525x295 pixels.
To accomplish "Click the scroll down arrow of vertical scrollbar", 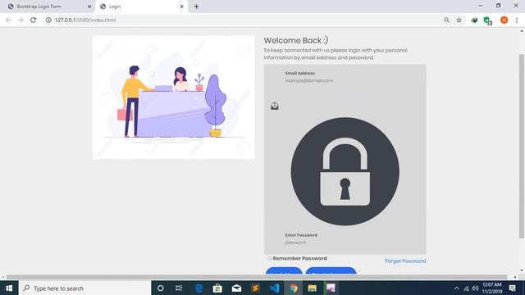I will click(522, 270).
